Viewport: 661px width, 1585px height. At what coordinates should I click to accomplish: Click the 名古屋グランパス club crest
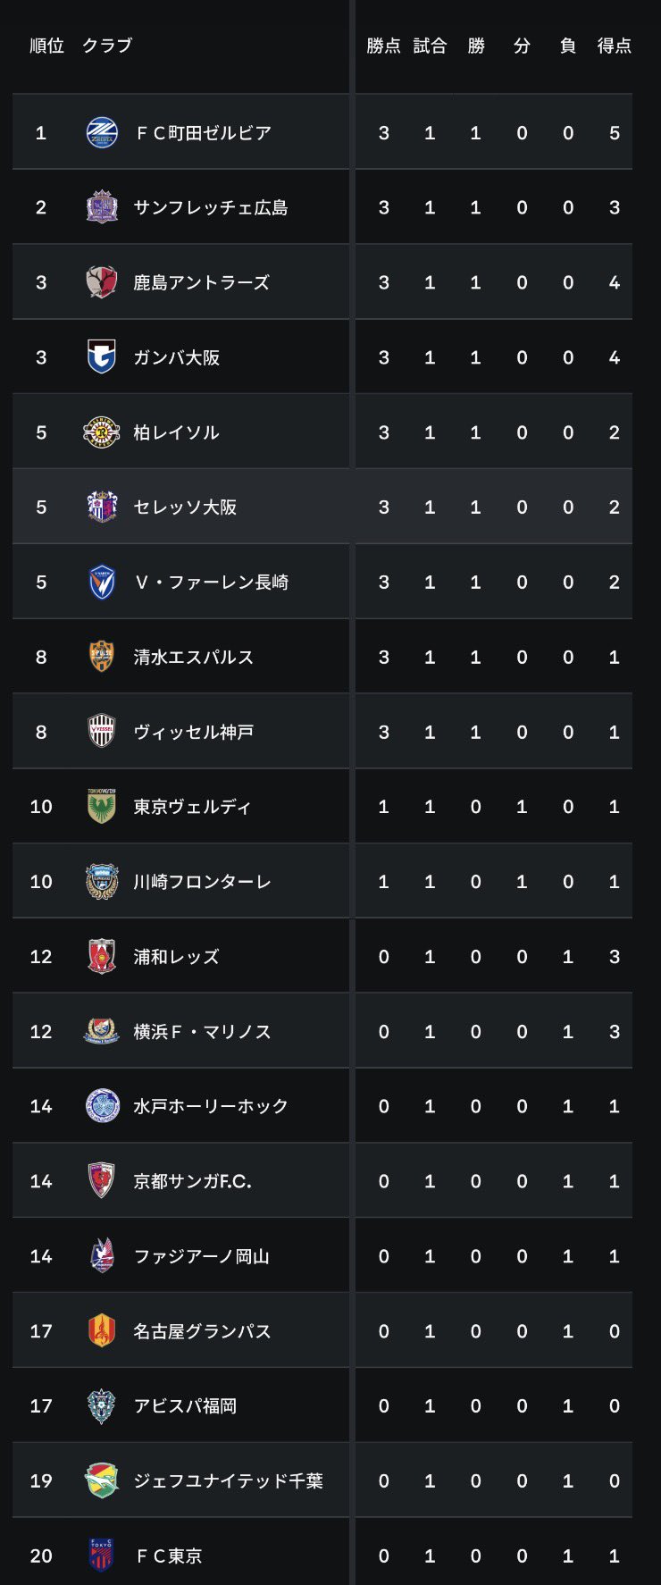point(102,1331)
